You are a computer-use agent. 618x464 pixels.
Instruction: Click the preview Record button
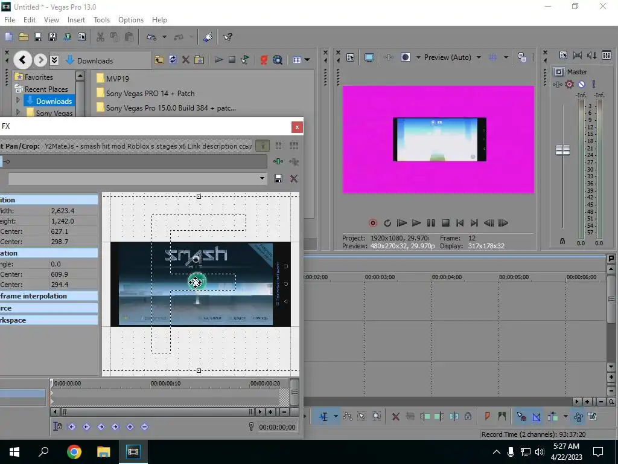click(372, 223)
